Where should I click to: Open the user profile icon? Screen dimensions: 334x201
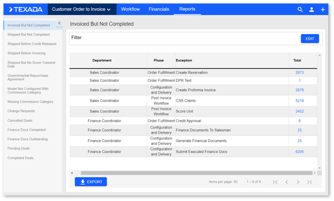tap(312, 9)
